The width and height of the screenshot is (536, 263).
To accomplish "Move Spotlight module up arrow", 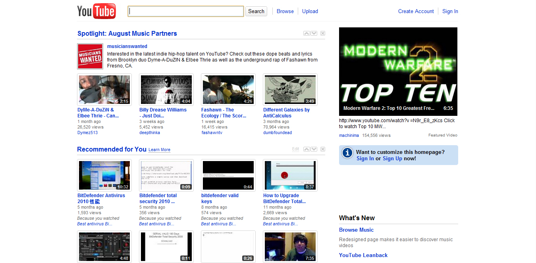I will 307,33.
